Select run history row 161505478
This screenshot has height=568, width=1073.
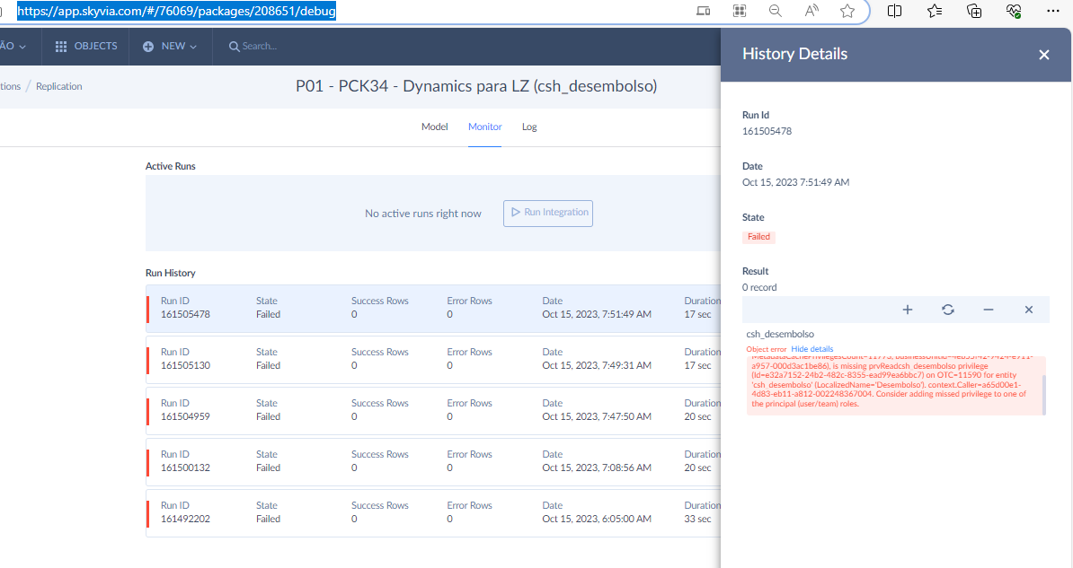pos(433,309)
